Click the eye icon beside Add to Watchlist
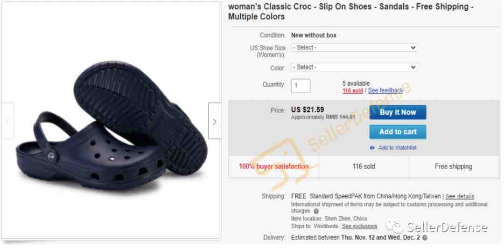The width and height of the screenshot is (504, 248). click(x=372, y=148)
